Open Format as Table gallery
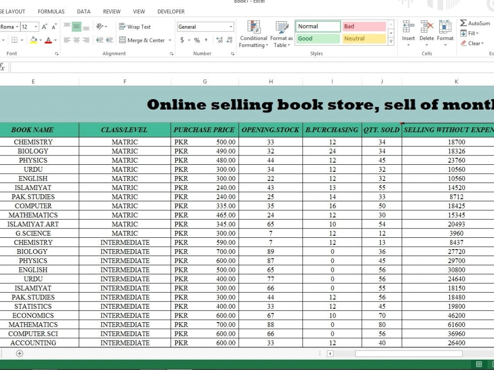The height and width of the screenshot is (370, 494). click(282, 35)
